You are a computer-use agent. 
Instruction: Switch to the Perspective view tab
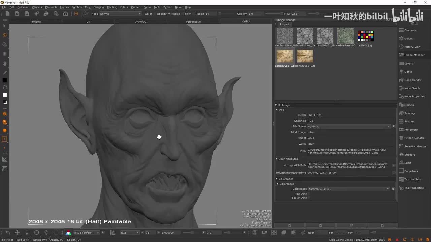tap(193, 22)
